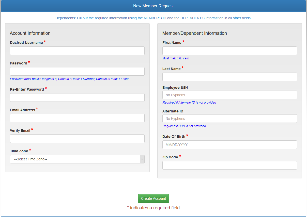
Task: Click the Desired Username label
Action: 26,43
